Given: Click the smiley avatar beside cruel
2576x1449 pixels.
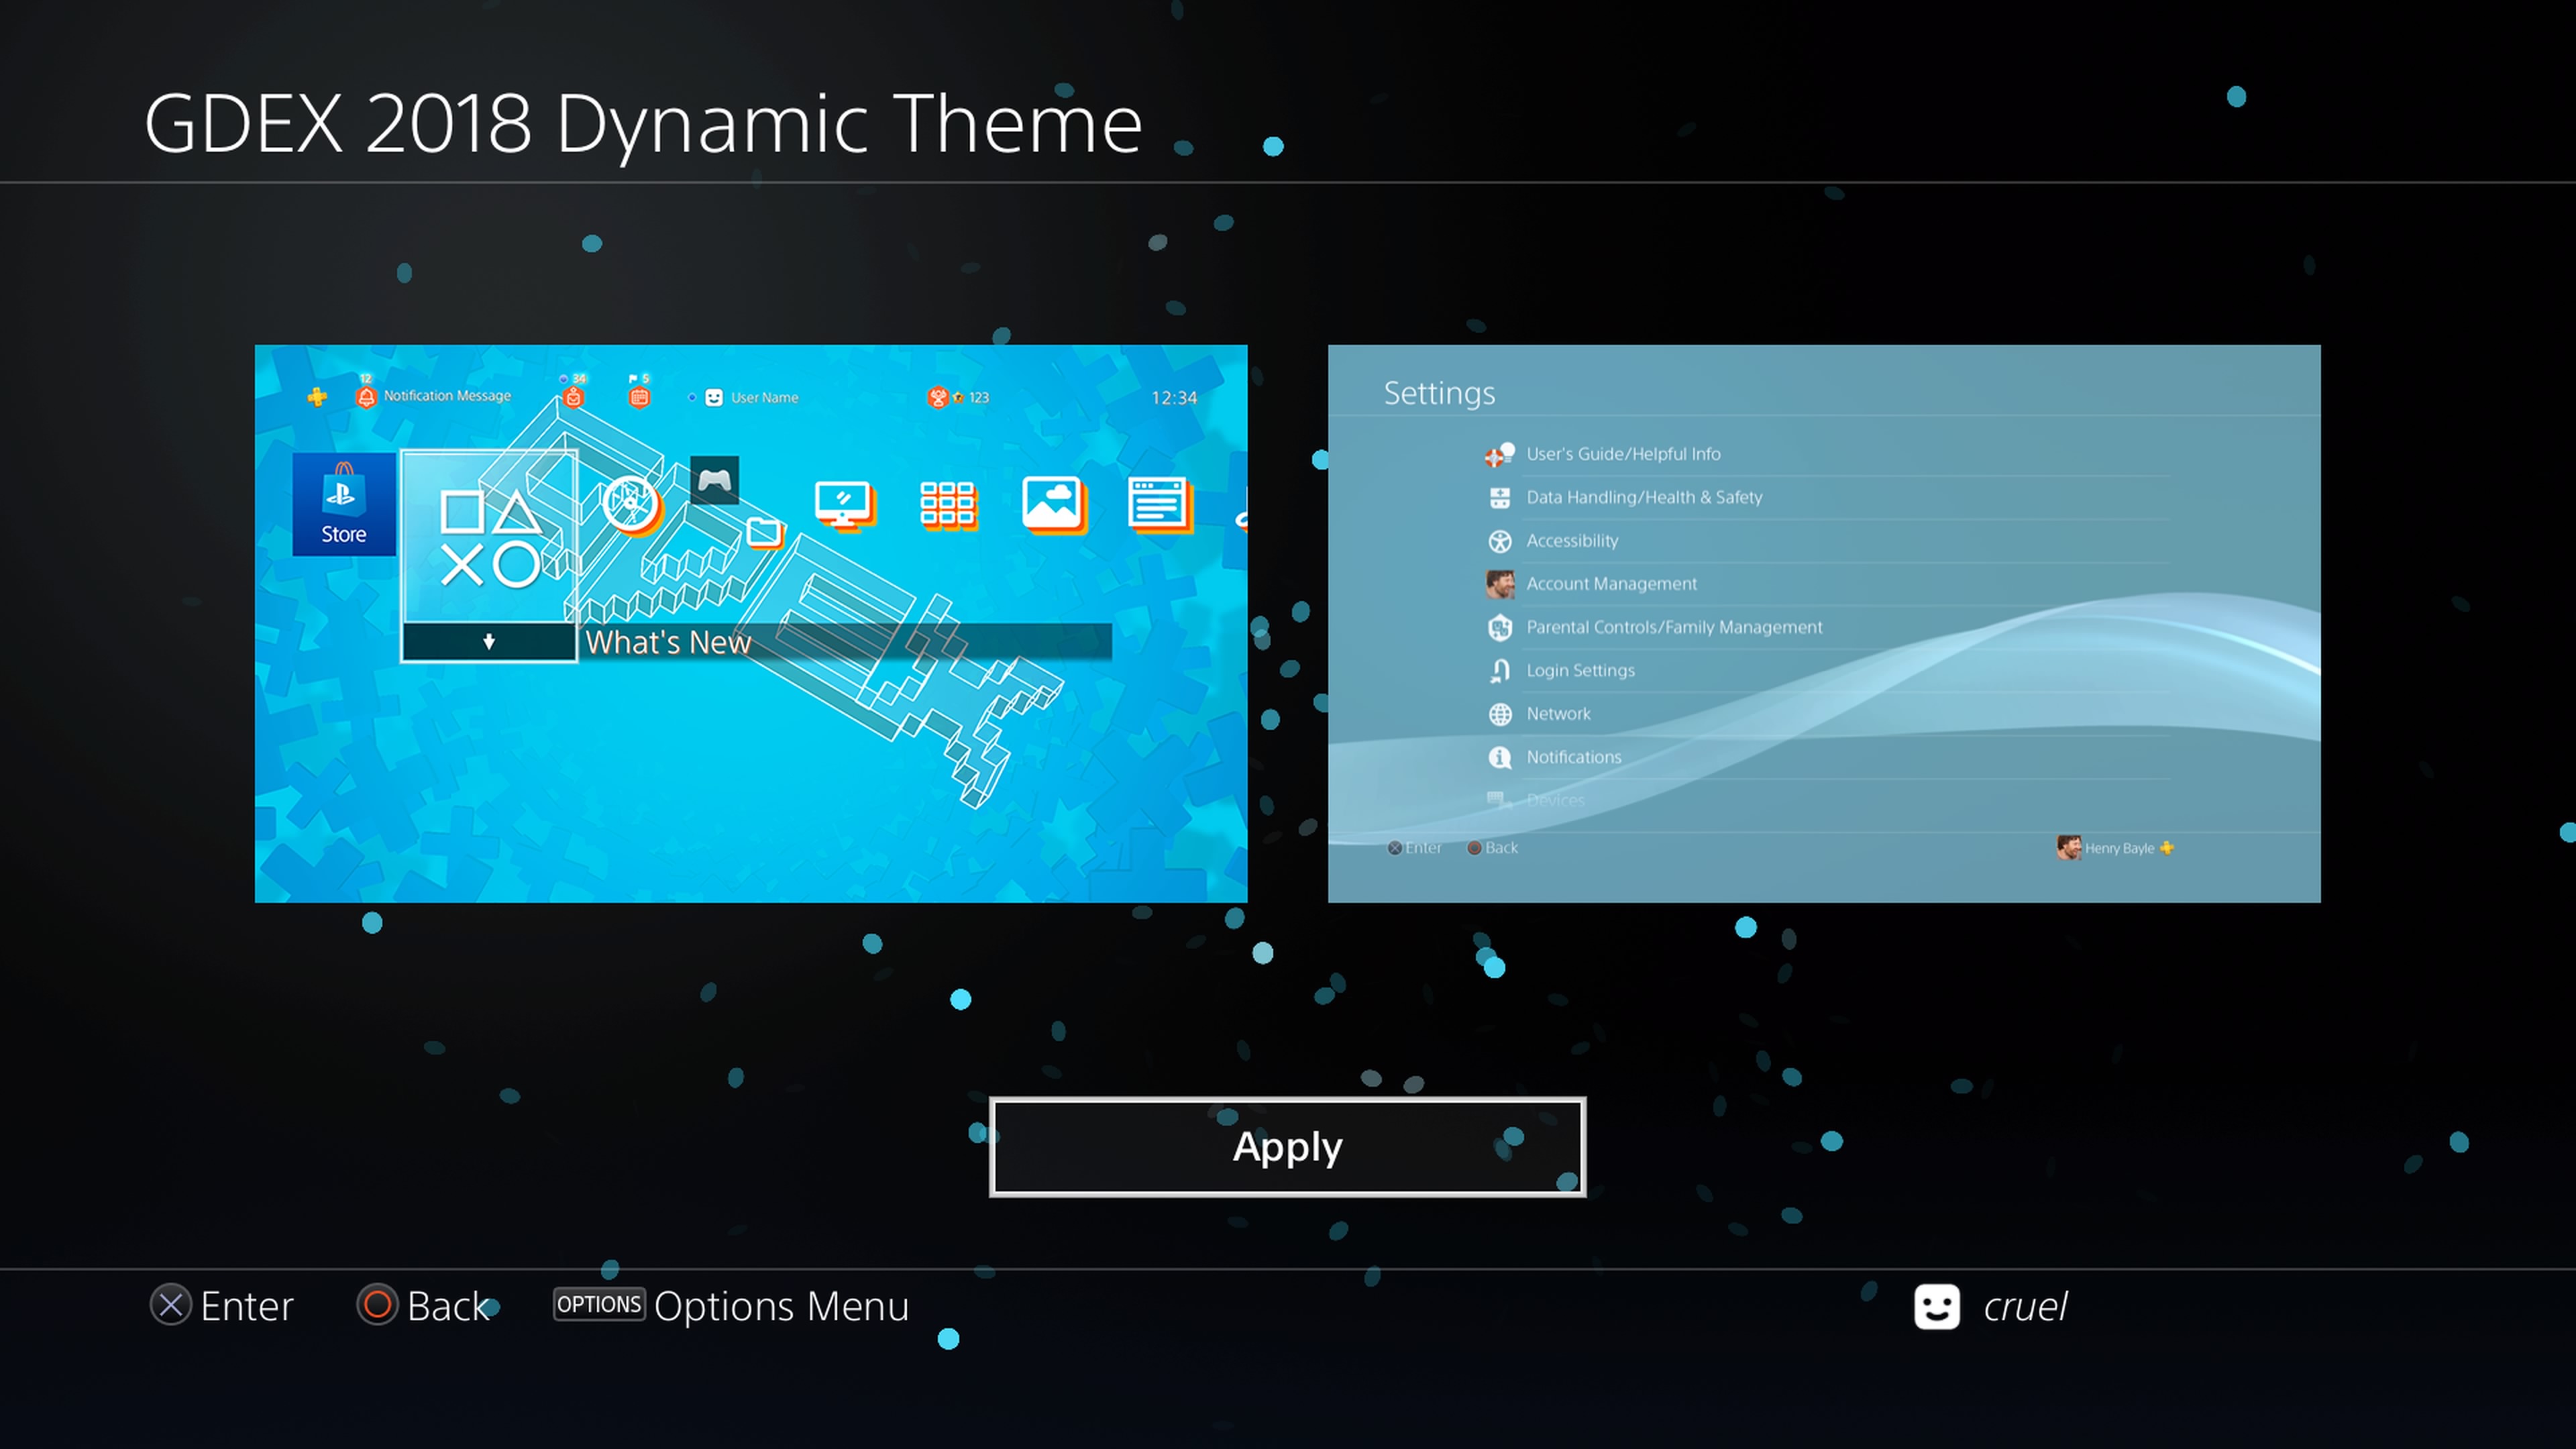Looking at the screenshot, I should pos(1937,1306).
